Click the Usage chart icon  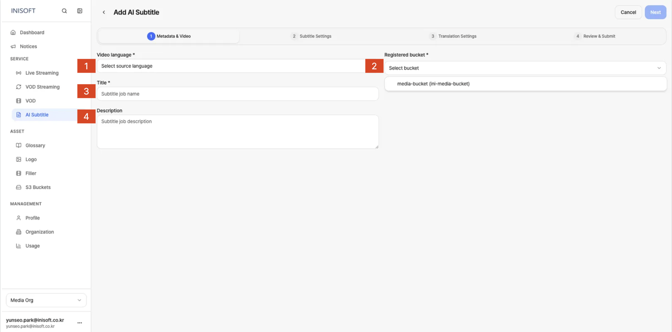(x=19, y=246)
